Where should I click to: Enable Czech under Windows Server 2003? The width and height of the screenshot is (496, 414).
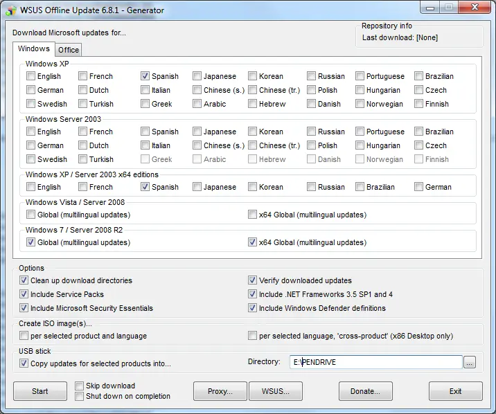tap(418, 145)
